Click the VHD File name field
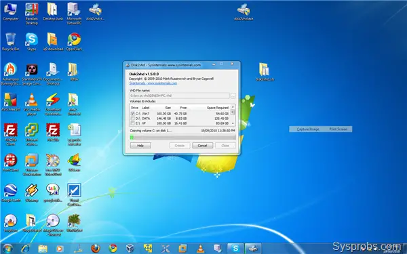 (x=179, y=96)
